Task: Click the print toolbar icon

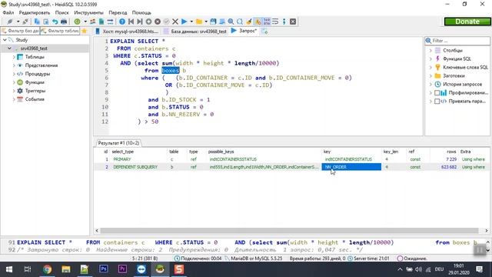Action: (64, 22)
